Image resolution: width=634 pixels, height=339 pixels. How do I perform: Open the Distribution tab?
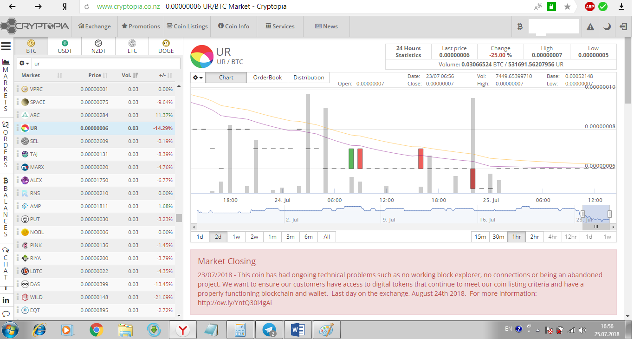309,78
